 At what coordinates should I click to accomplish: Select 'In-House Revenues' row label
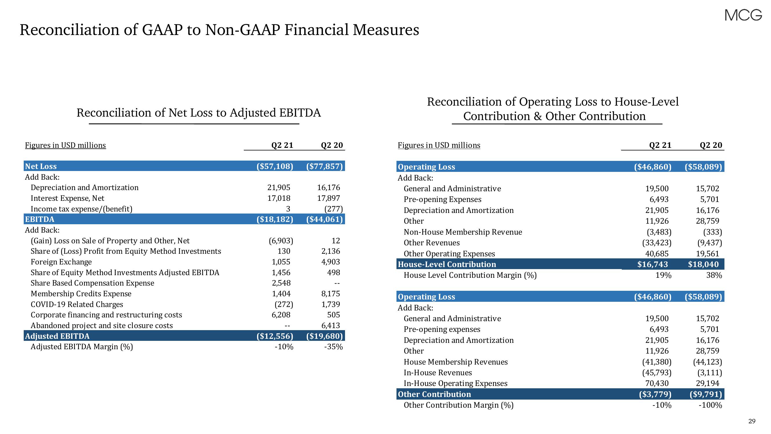(x=438, y=373)
